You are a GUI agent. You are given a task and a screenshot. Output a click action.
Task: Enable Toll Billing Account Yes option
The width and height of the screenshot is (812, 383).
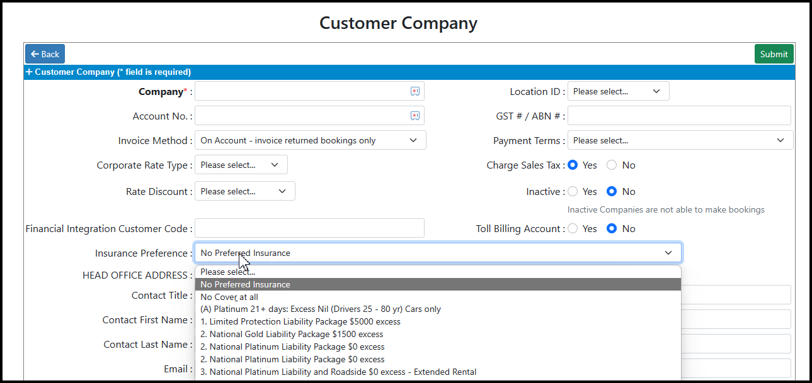[573, 229]
